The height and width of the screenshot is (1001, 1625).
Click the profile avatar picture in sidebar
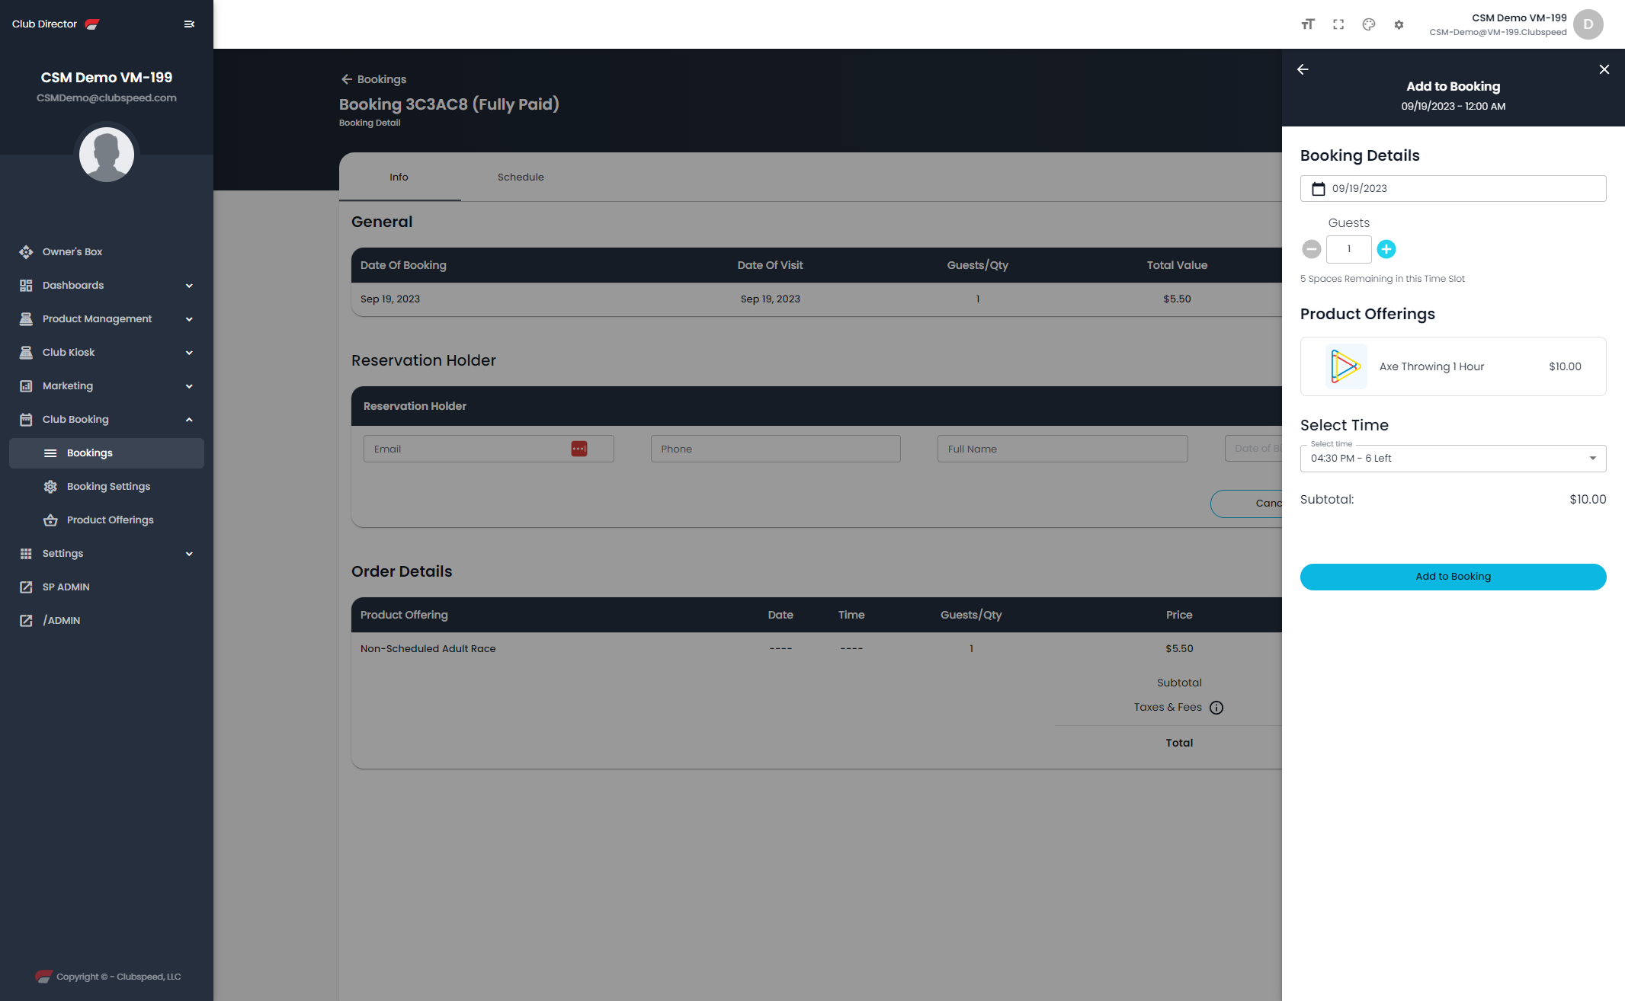(x=107, y=155)
